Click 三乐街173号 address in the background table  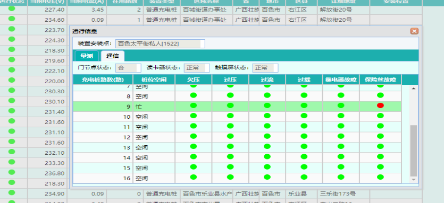(338, 194)
